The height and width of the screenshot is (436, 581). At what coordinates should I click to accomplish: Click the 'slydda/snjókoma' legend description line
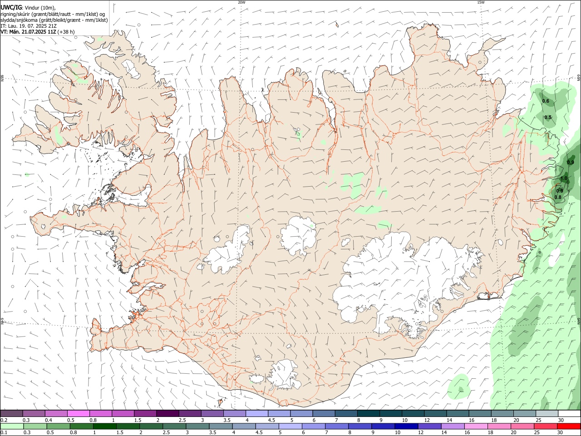pos(54,20)
